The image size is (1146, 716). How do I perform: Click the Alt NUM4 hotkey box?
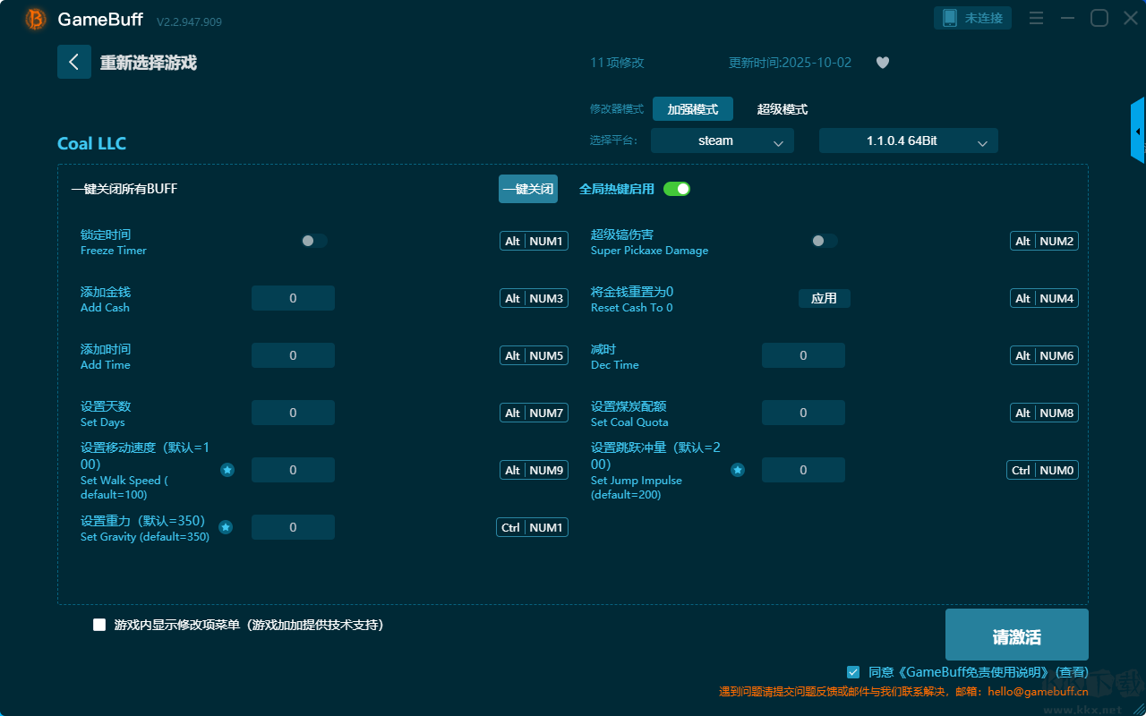tap(1044, 298)
